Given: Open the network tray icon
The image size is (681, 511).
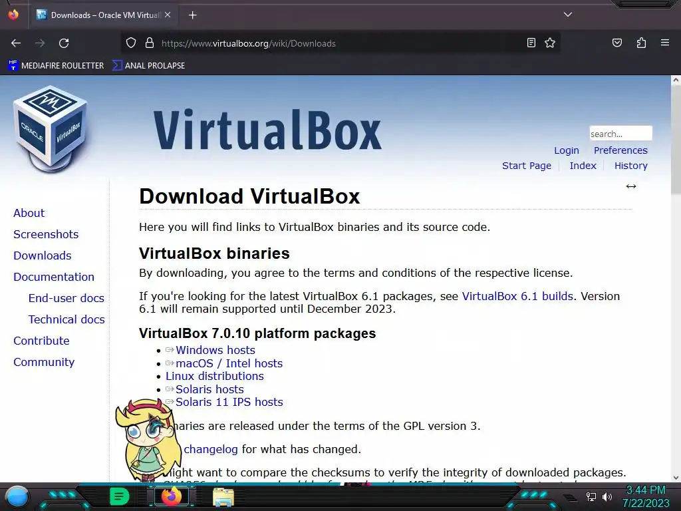Looking at the screenshot, I should (x=591, y=496).
